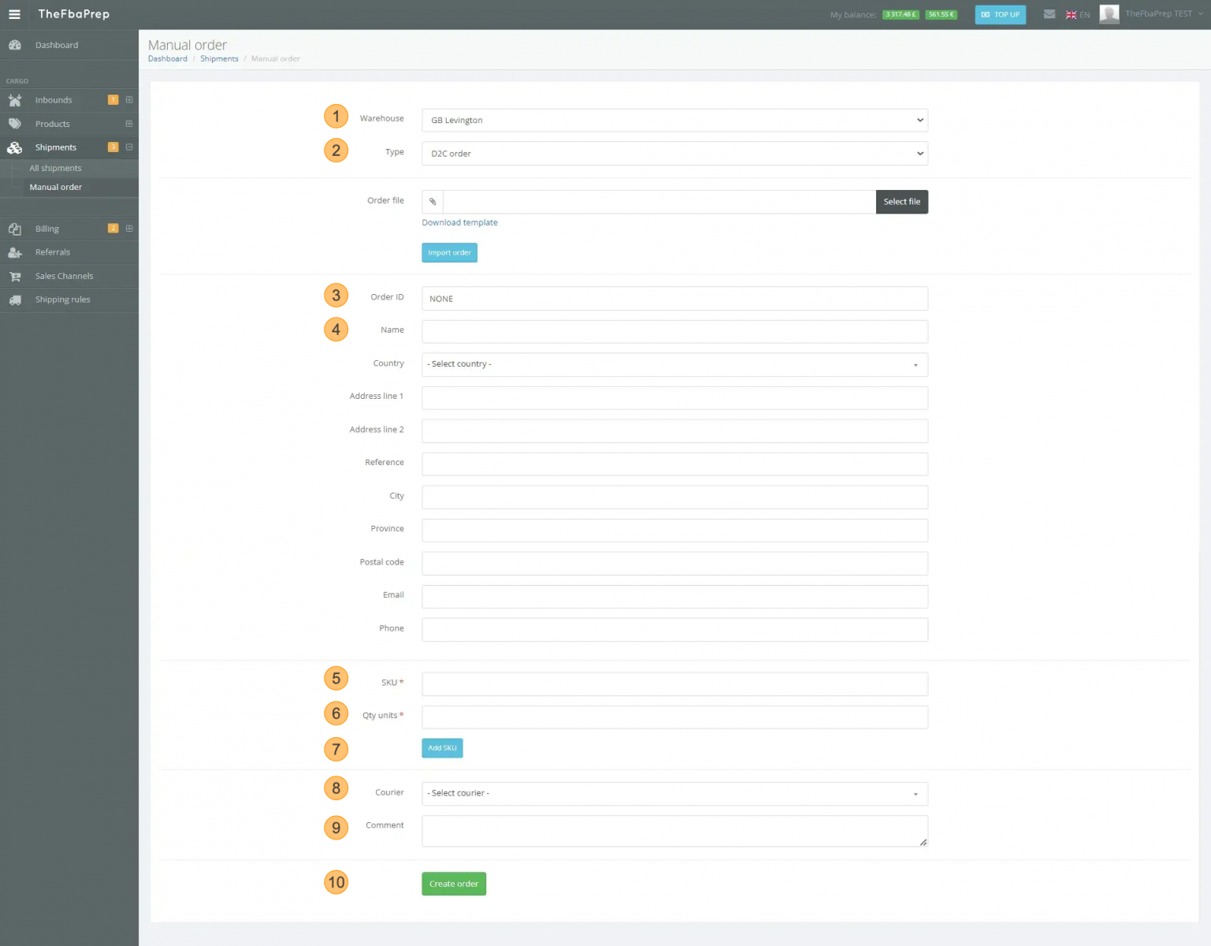Go to Referrals menu item
The height and width of the screenshot is (946, 1211).
[52, 252]
